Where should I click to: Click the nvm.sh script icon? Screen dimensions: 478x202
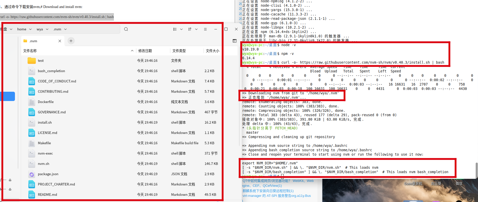coord(32,164)
